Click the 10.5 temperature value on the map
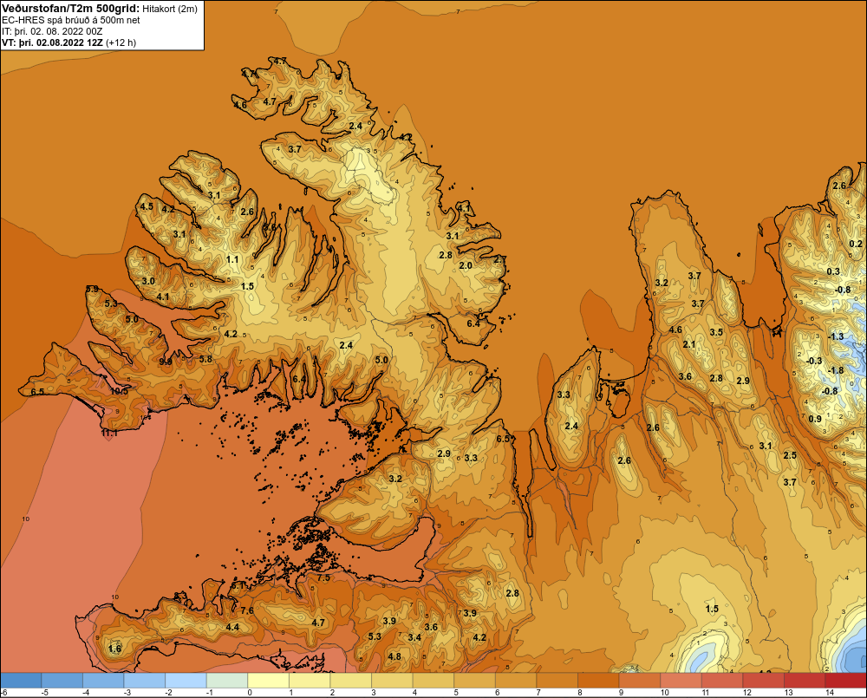This screenshot has height=698, width=867. coord(119,391)
